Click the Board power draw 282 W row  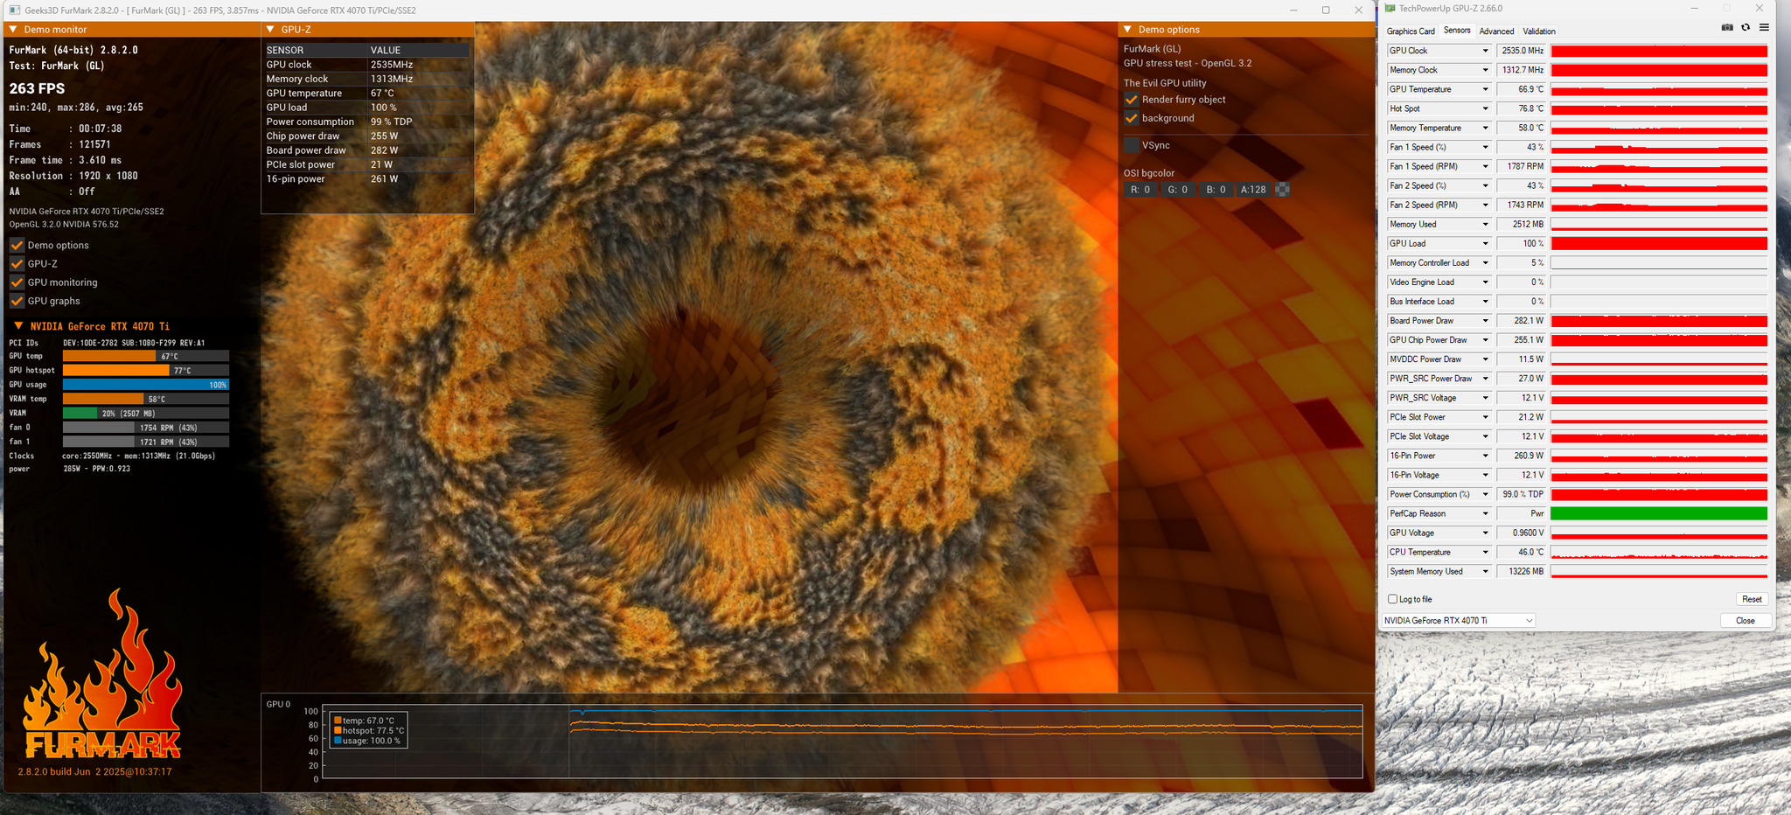pyautogui.click(x=367, y=150)
